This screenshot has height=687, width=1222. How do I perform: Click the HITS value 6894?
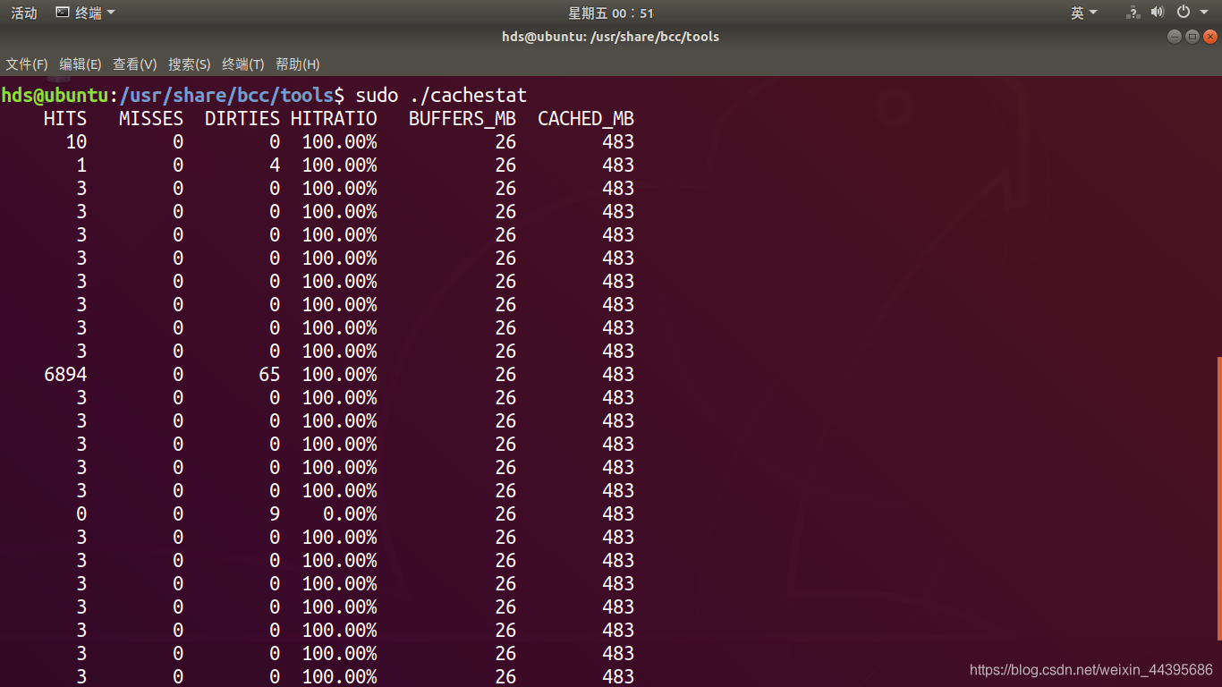pyautogui.click(x=65, y=374)
